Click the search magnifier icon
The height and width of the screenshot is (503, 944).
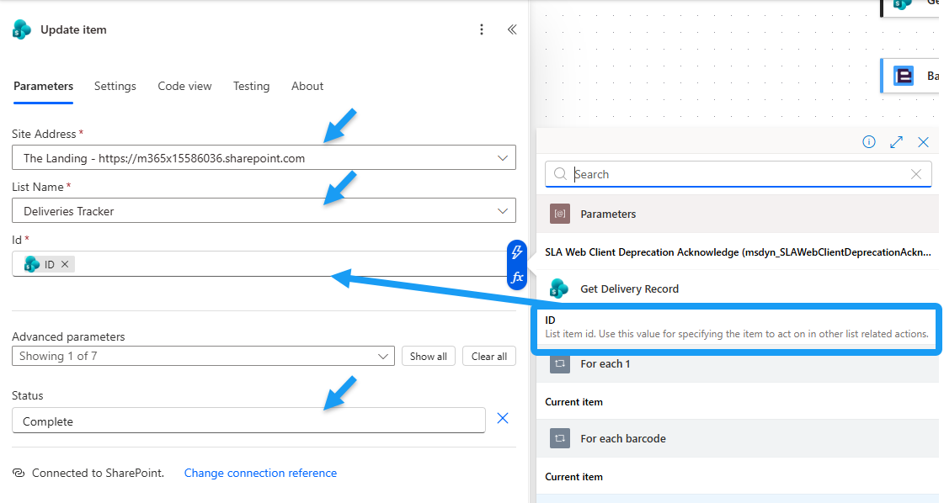coord(560,174)
